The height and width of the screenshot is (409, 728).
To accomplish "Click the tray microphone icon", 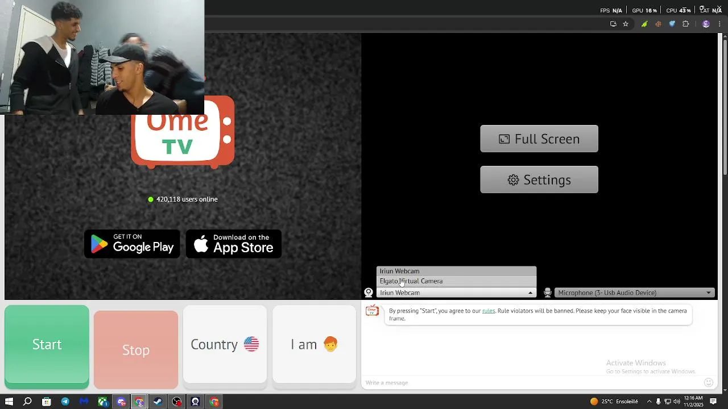I will 659,402.
